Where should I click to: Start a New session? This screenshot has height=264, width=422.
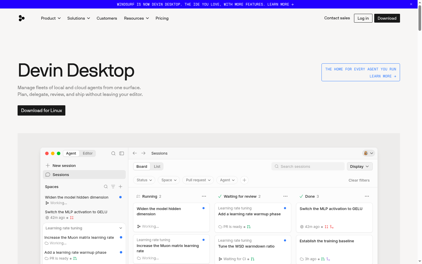click(84, 165)
